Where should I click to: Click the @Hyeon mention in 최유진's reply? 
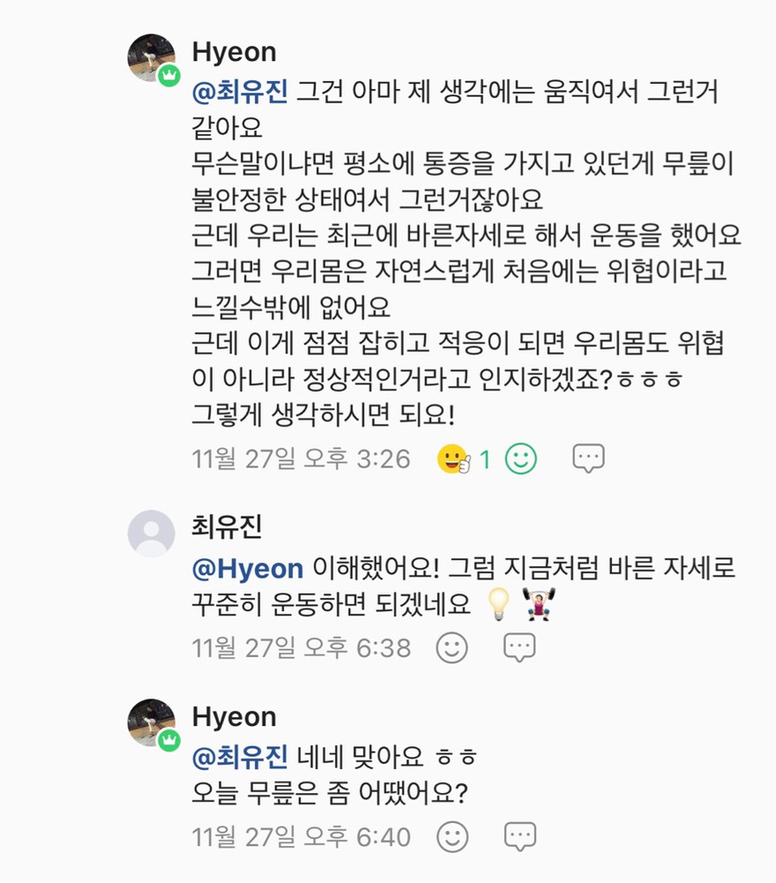click(x=248, y=569)
